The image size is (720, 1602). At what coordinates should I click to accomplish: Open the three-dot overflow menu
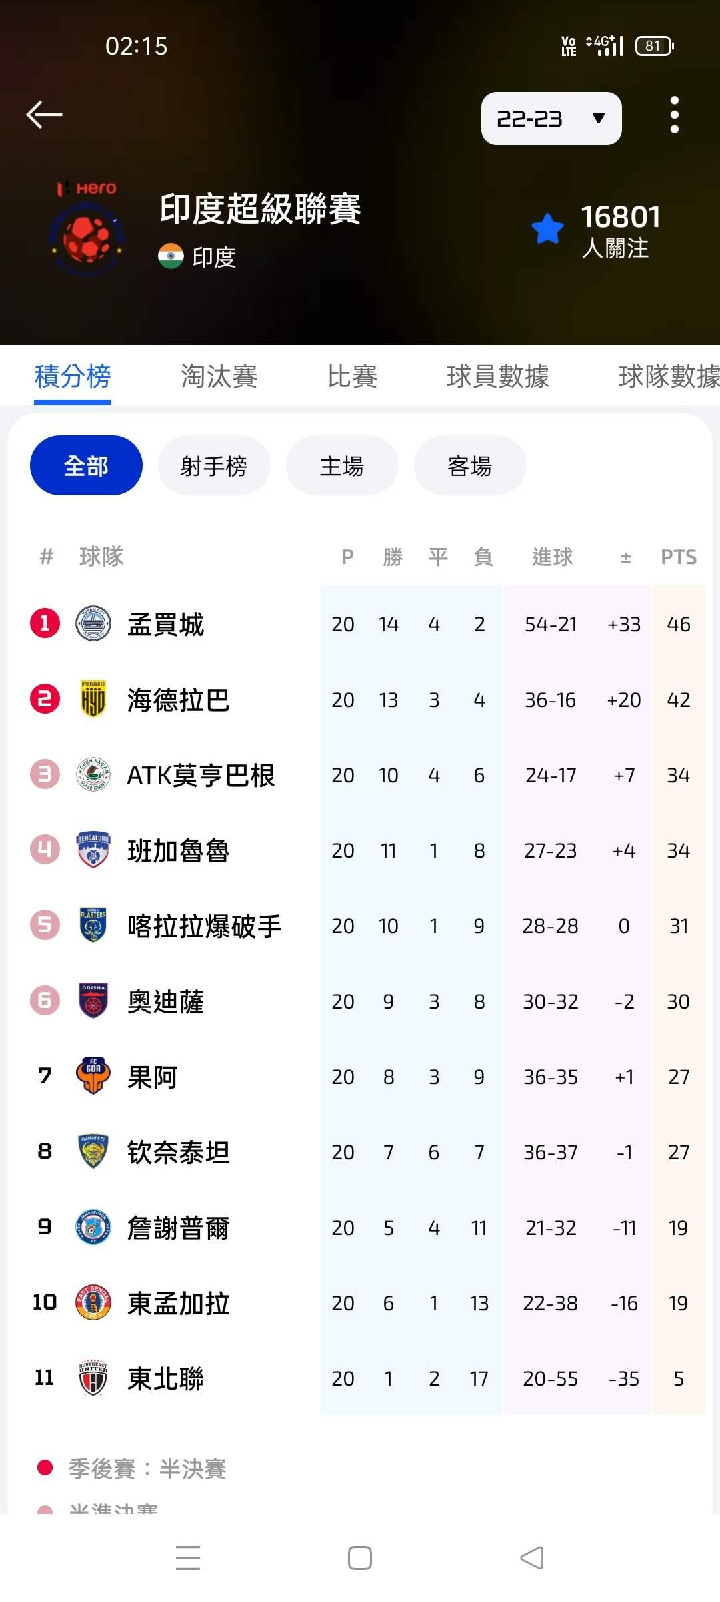pos(674,115)
